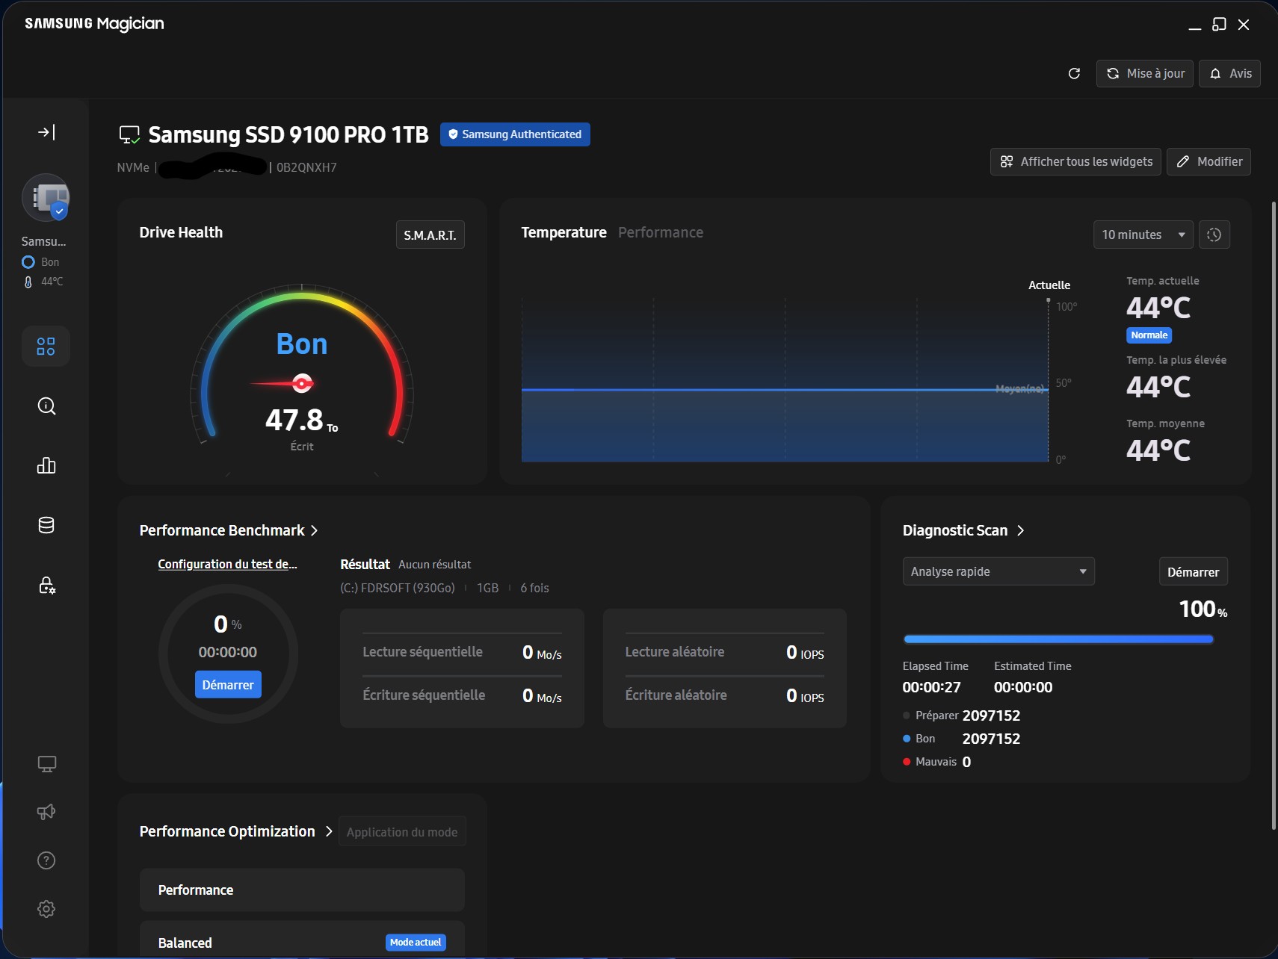Viewport: 1278px width, 959px height.
Task: Select the Performance optimization mode
Action: (x=302, y=890)
